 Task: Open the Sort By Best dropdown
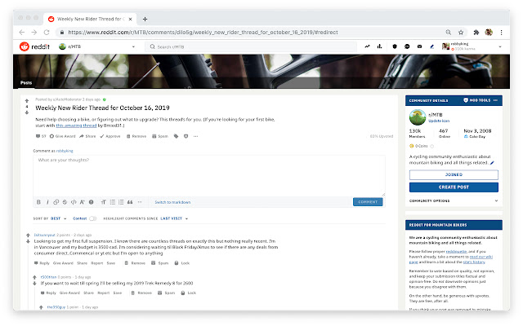(x=58, y=218)
